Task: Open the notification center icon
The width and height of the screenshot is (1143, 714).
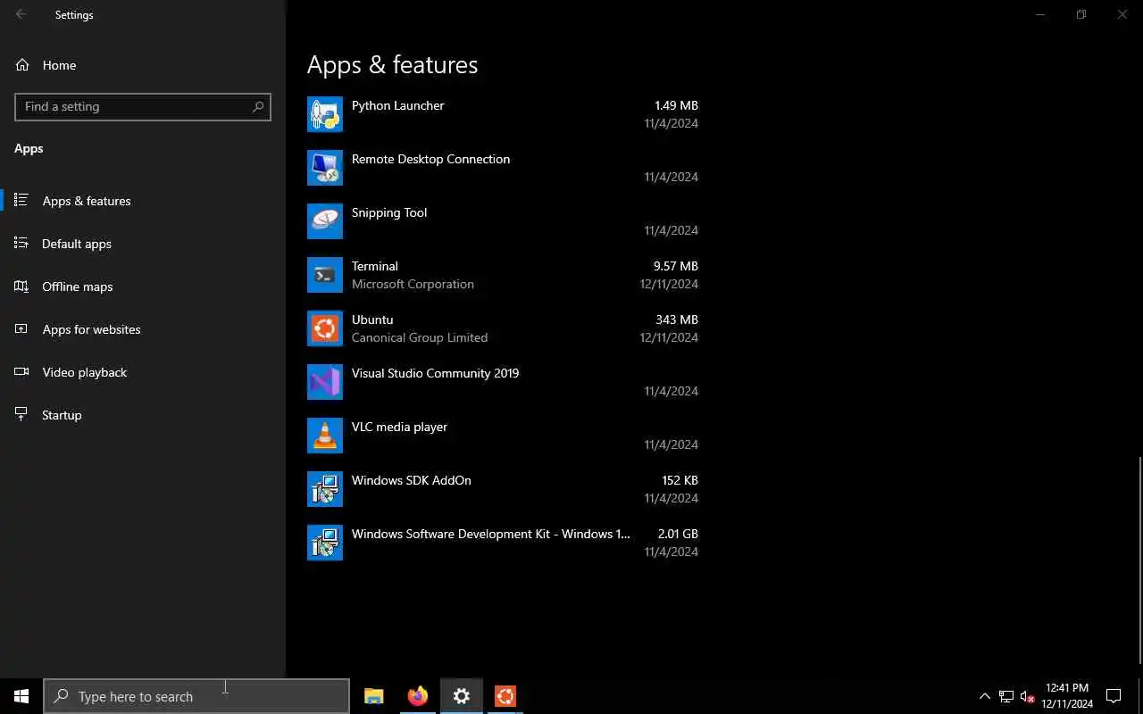Action: [1114, 696]
